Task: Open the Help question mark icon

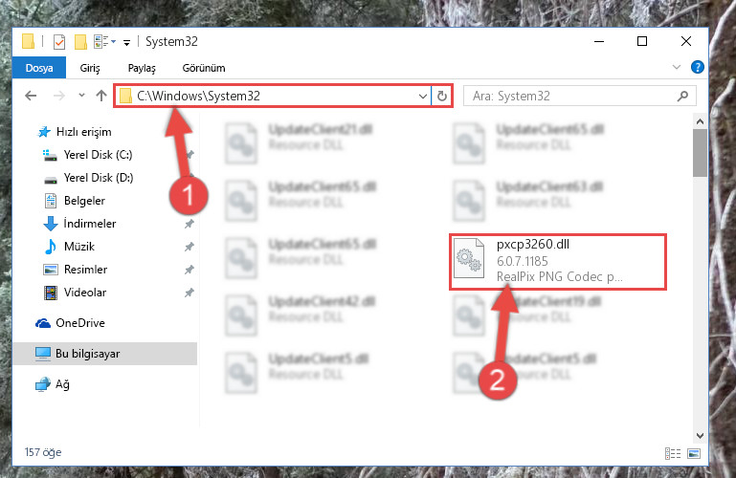Action: [697, 68]
